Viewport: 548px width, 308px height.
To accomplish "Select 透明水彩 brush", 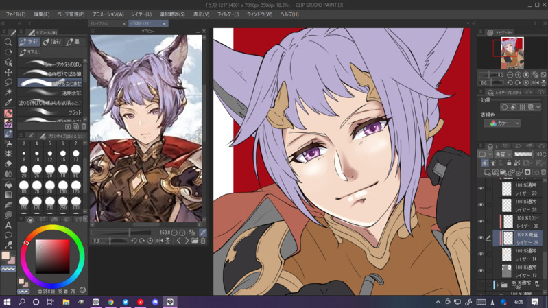I will (50, 93).
